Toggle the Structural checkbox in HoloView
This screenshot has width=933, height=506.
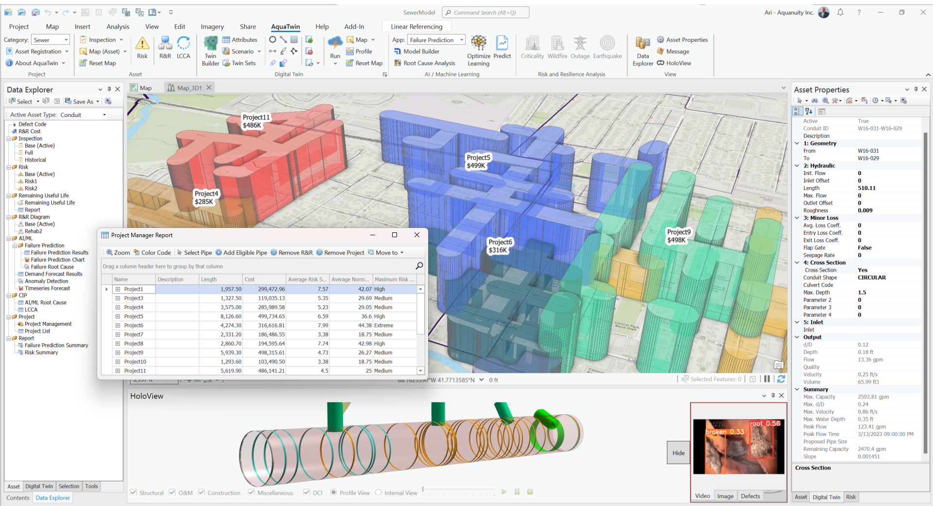tap(134, 492)
